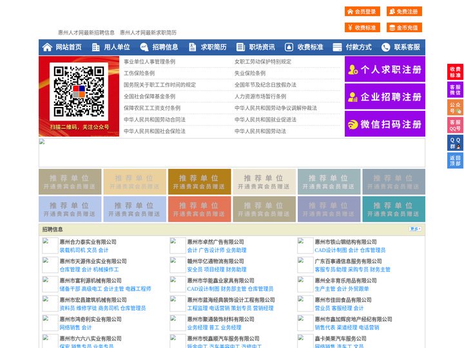
Task: Click the phone icon beside 联系客服
Action: coord(385,47)
